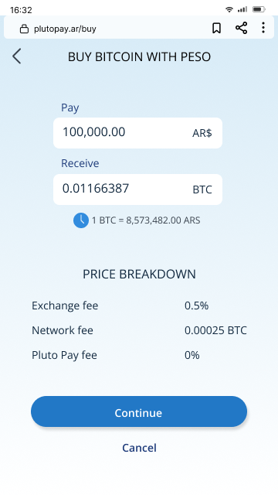Select the AR$ currency selector
This screenshot has height=495, width=278.
202,133
